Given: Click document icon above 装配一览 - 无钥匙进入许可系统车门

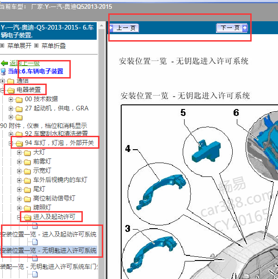Looking at the screenshot, I should pos(35,258).
